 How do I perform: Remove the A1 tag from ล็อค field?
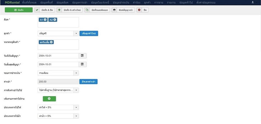[45, 20]
